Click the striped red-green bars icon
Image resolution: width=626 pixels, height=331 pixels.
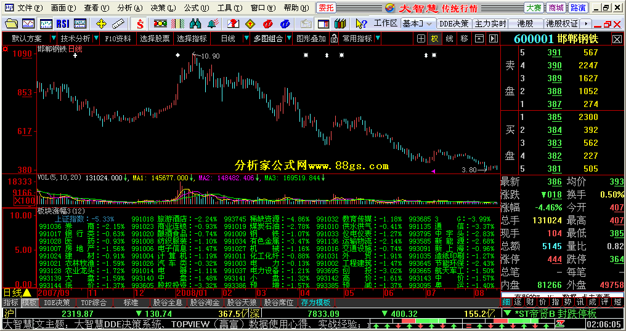click(x=177, y=24)
